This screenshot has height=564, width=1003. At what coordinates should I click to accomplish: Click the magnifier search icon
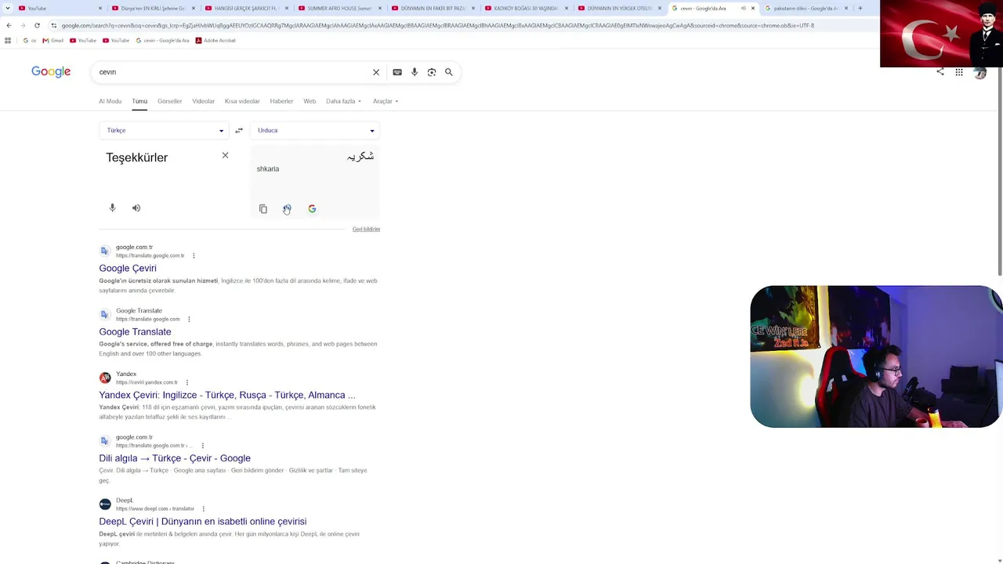pyautogui.click(x=449, y=72)
